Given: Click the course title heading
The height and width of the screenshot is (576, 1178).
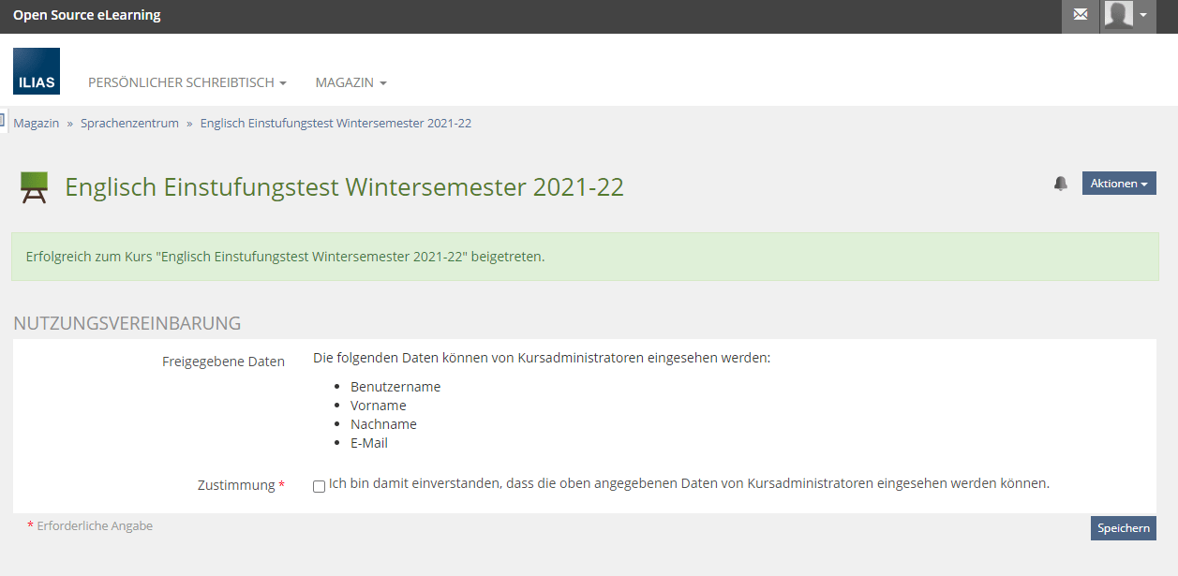Looking at the screenshot, I should click(x=344, y=187).
